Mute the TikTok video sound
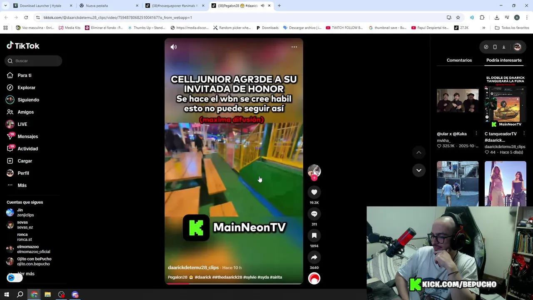This screenshot has height=300, width=533. pos(174,47)
